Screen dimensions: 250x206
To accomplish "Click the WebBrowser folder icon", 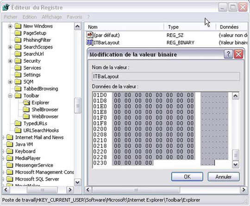I will tap(26, 116).
